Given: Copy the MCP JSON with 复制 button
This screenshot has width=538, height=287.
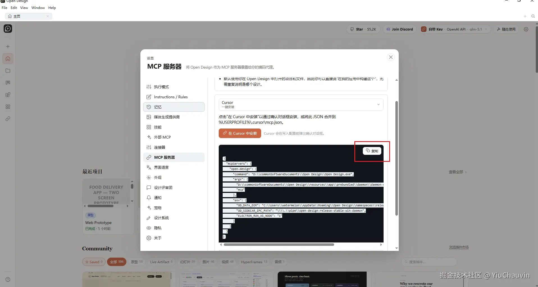Looking at the screenshot, I should (372, 151).
